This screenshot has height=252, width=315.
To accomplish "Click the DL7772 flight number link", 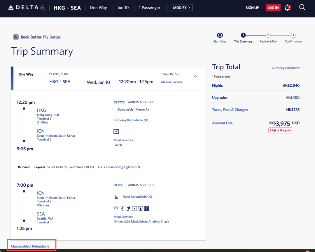I will click(119, 102).
